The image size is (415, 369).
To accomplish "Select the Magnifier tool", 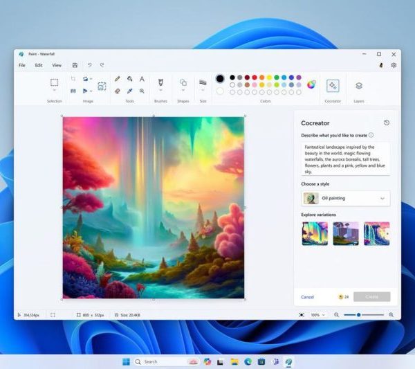I will [x=142, y=91].
